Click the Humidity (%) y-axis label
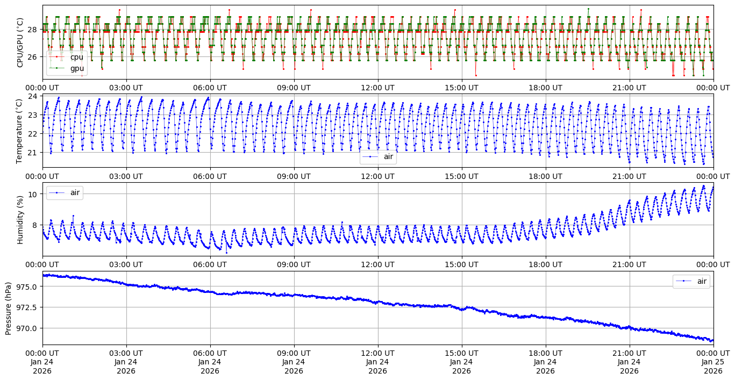The height and width of the screenshot is (380, 735). point(20,219)
